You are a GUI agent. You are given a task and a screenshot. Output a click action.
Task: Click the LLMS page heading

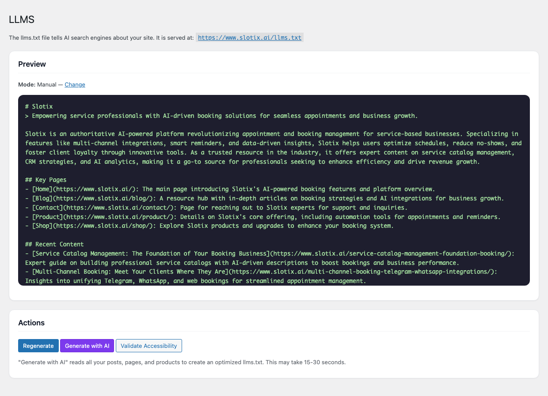22,19
